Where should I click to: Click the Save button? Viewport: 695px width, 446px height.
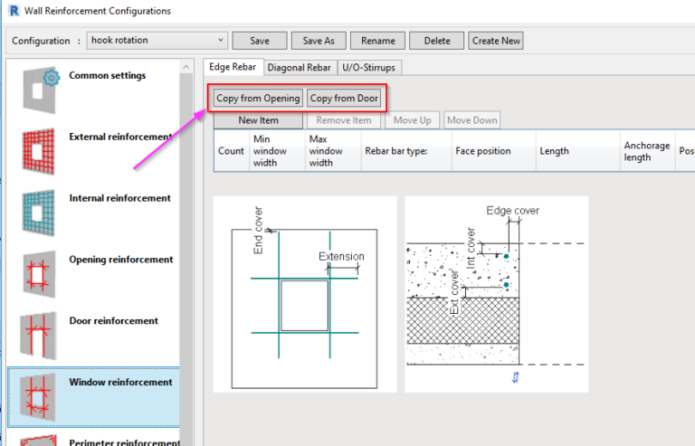(260, 41)
